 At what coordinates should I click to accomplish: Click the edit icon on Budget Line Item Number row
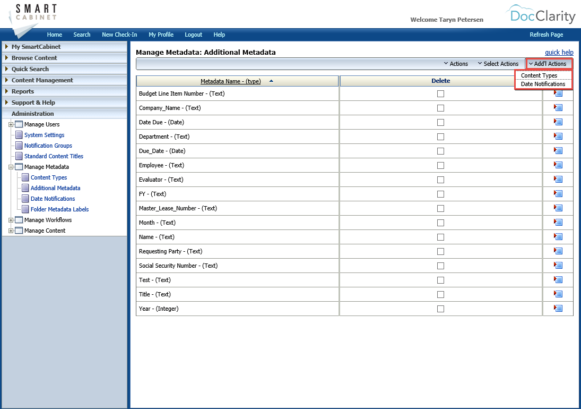(558, 93)
